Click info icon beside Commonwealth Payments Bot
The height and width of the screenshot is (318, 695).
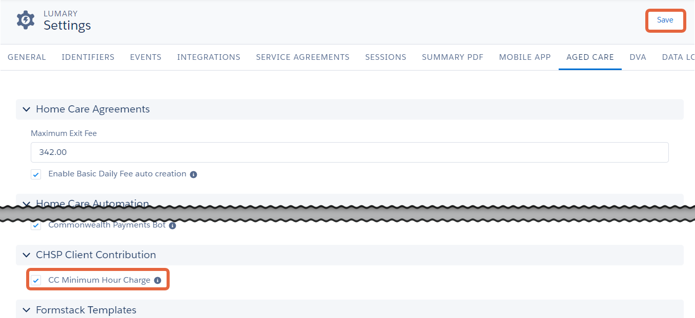(172, 225)
